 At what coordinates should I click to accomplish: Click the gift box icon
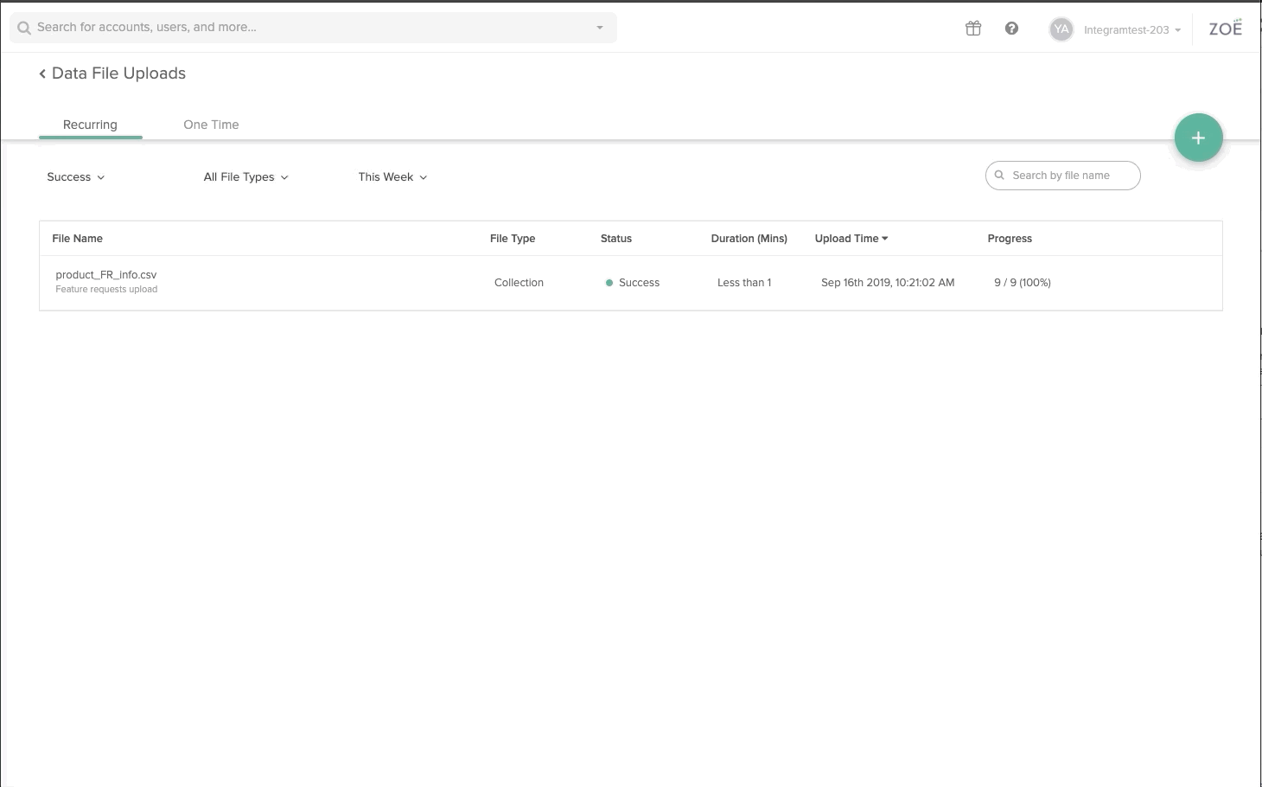tap(973, 29)
